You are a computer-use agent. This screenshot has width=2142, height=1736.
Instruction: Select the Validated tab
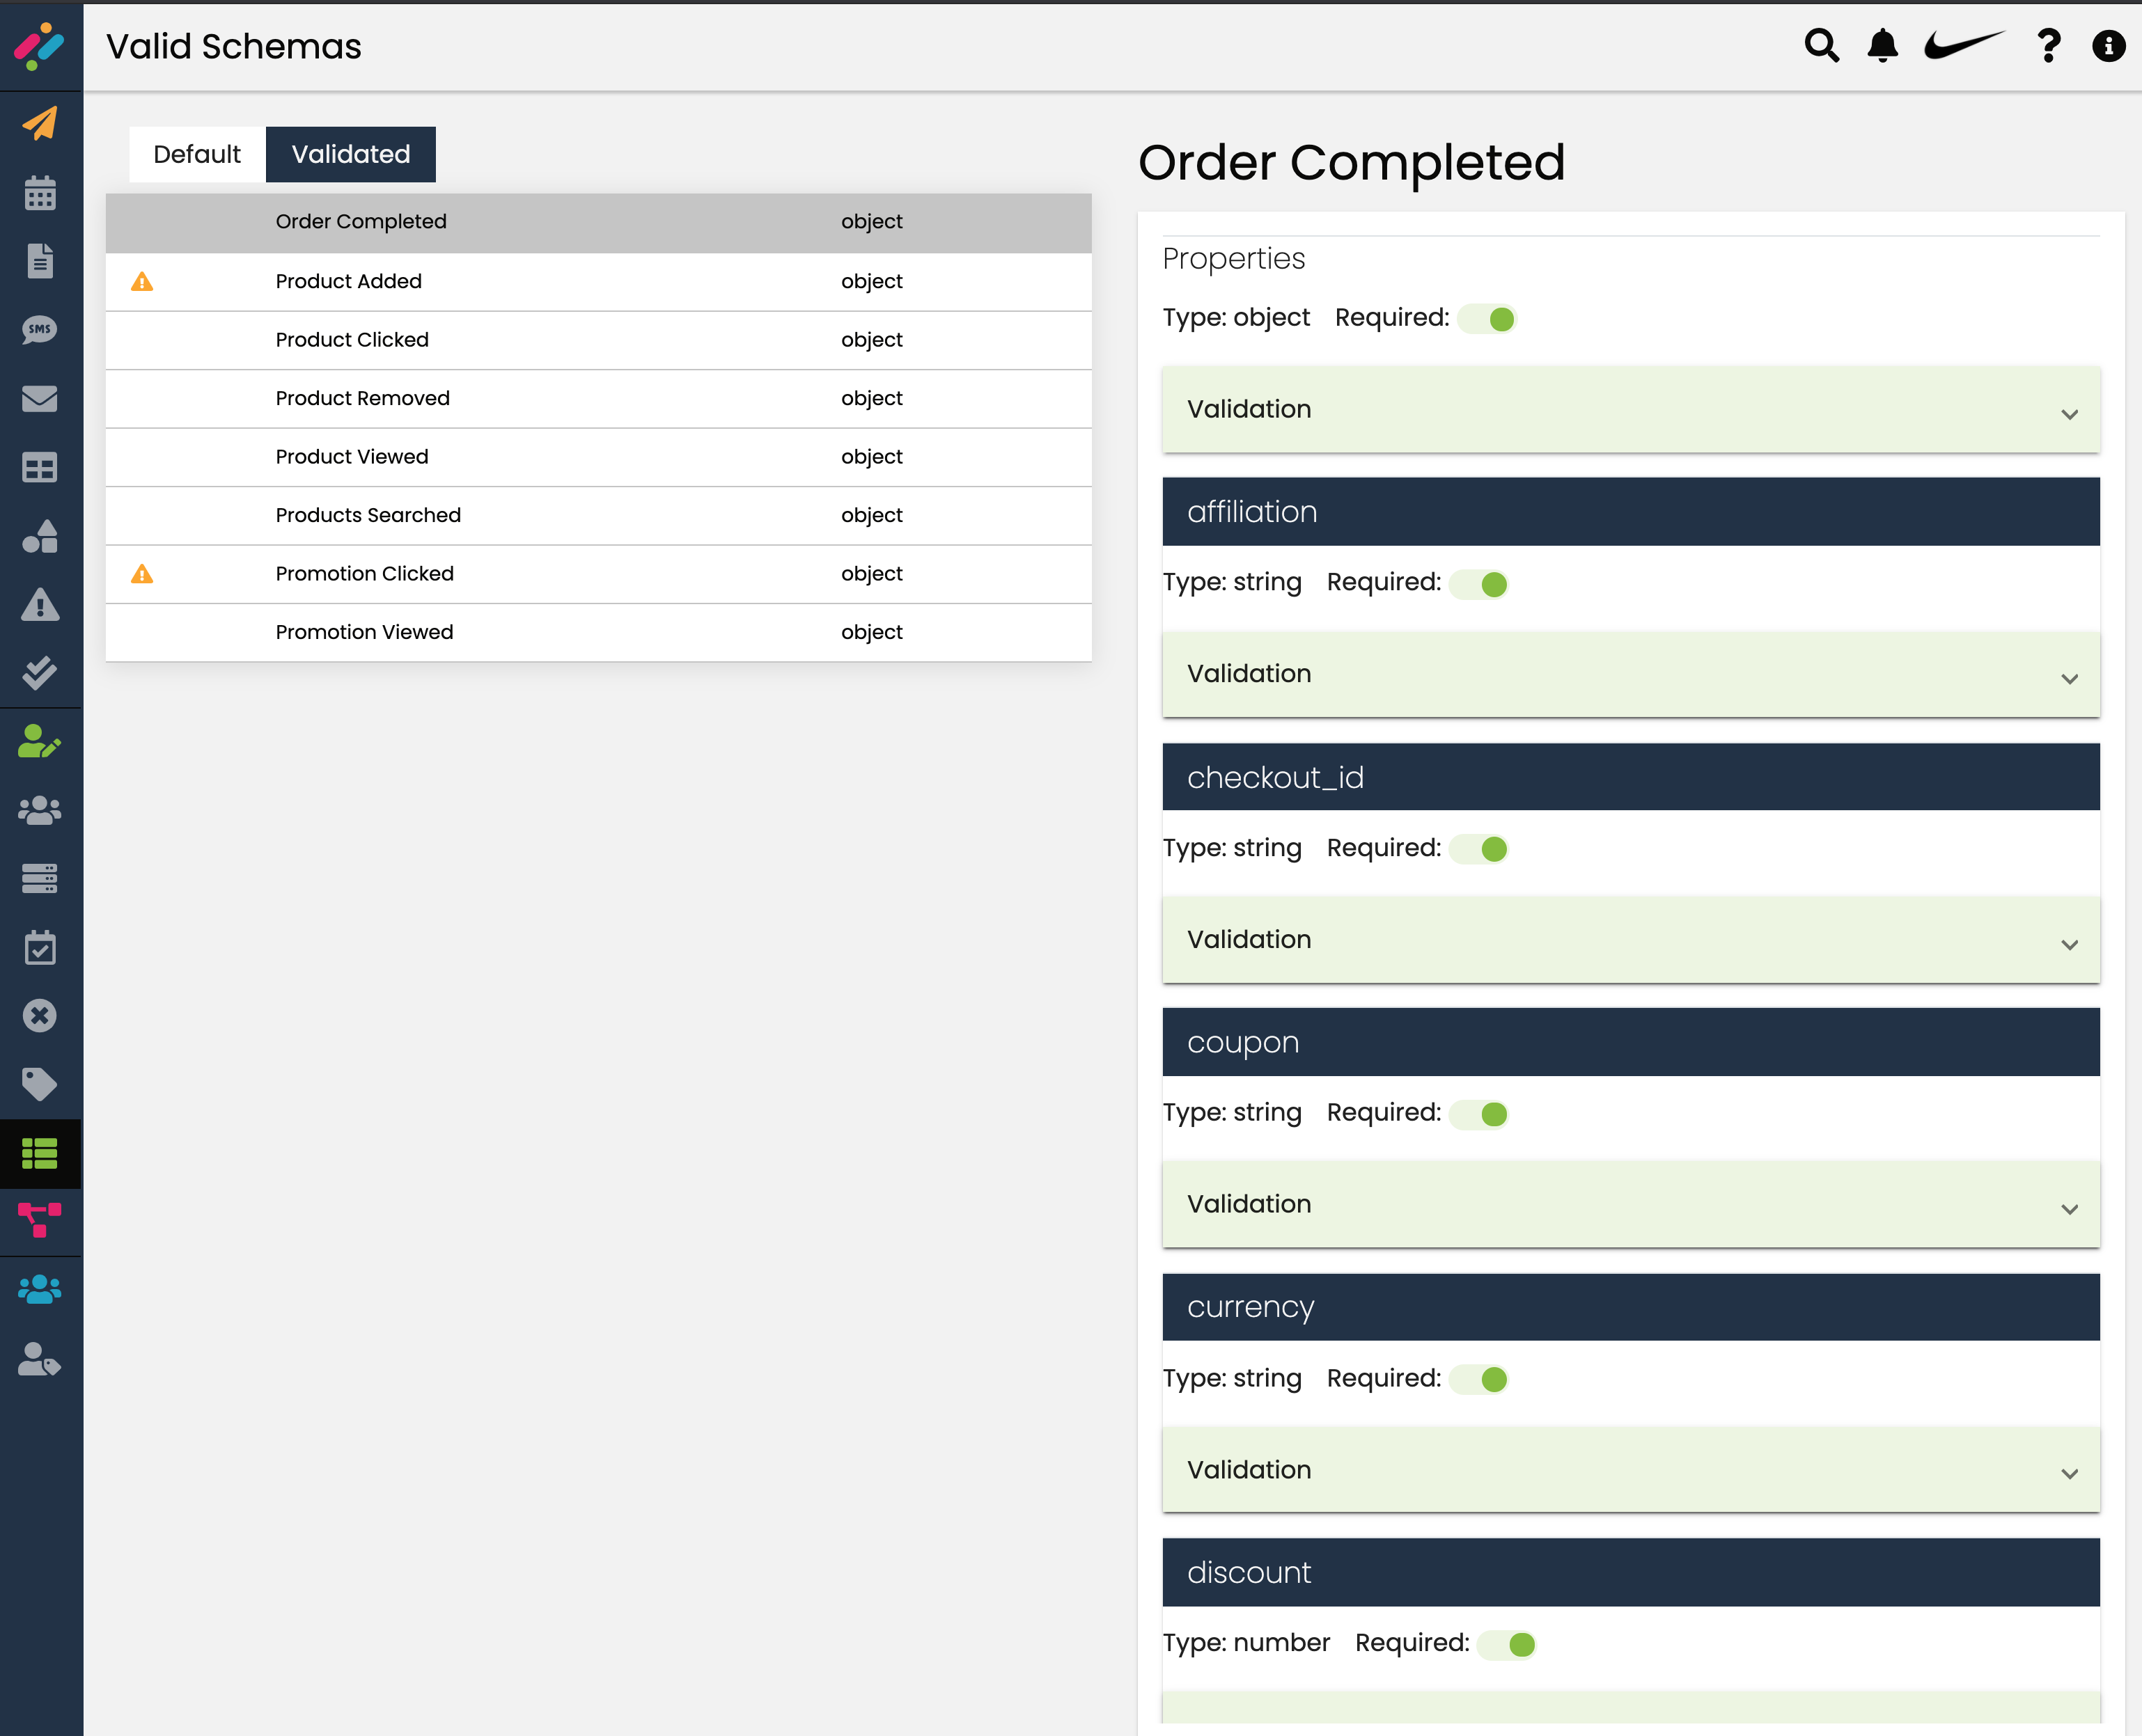click(350, 154)
